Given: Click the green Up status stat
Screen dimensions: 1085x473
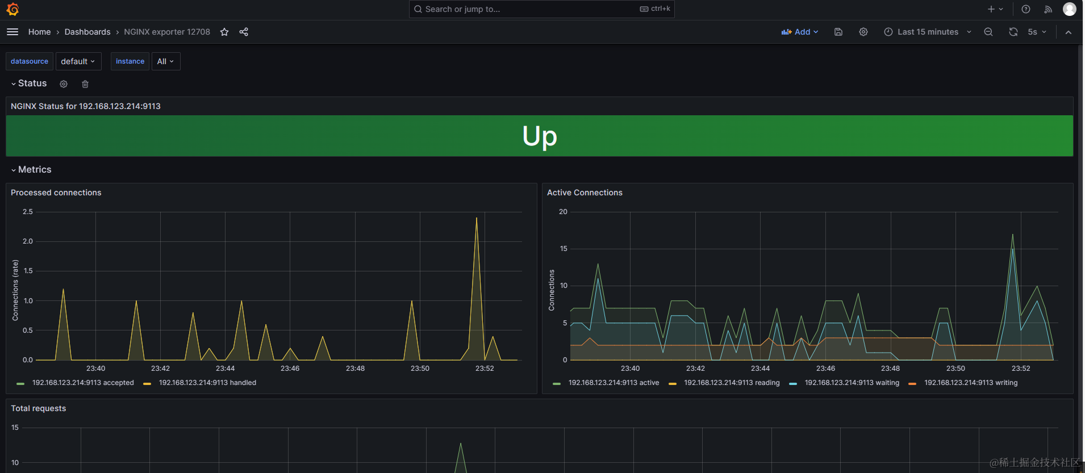Looking at the screenshot, I should tap(540, 136).
